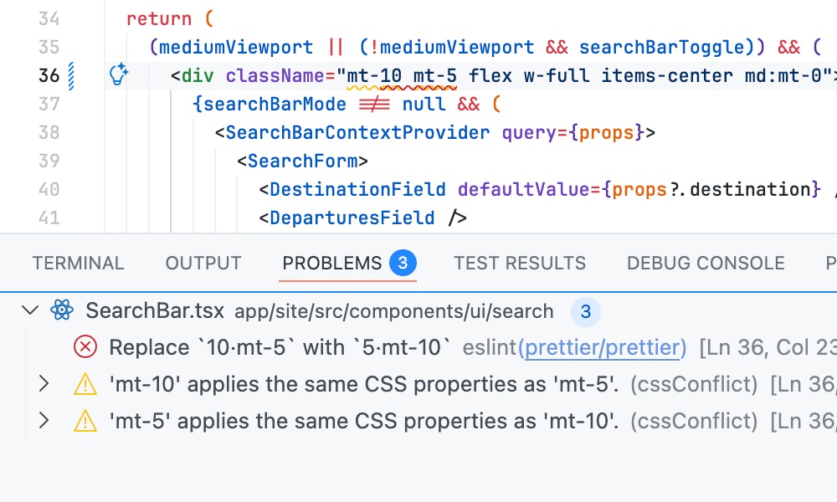Click line number 36 in the editor gutter
Viewport: 837px width, 502px height.
click(x=49, y=74)
